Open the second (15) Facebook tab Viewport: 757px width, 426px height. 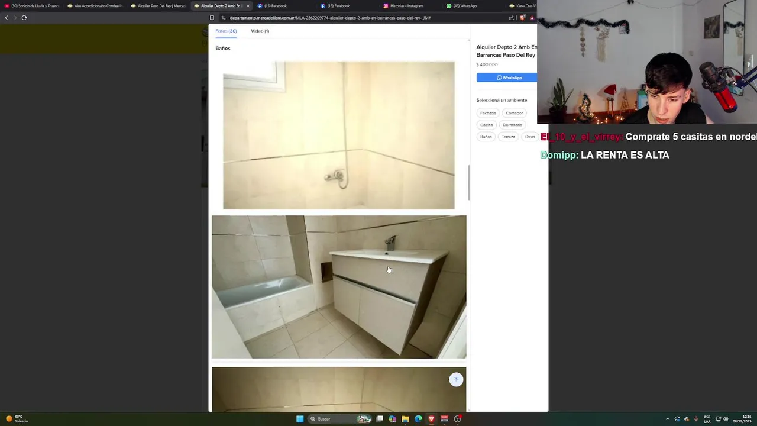pos(348,6)
